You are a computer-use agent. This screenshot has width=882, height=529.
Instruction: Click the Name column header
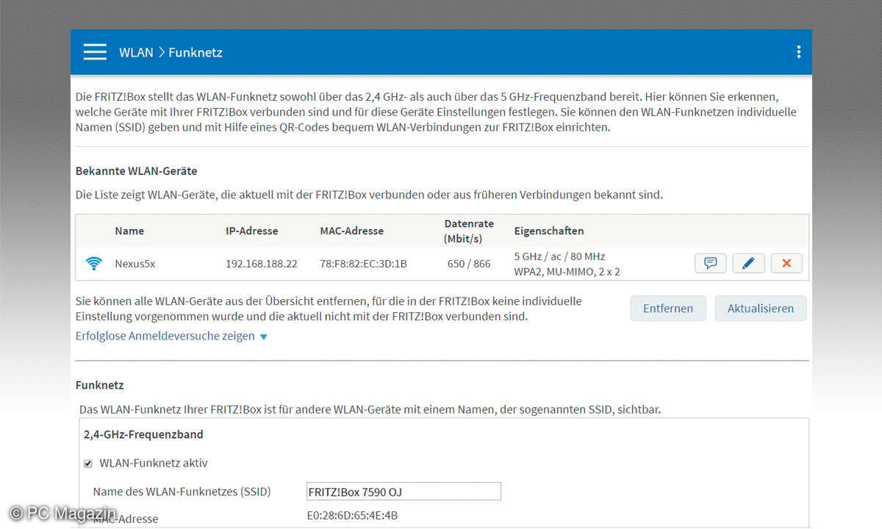coord(129,231)
